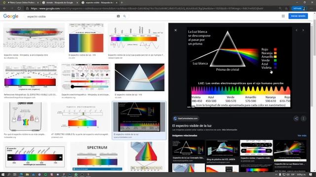This screenshot has width=316, height=177.
Task: Go to Google home via the logo
Action: coord(11,16)
